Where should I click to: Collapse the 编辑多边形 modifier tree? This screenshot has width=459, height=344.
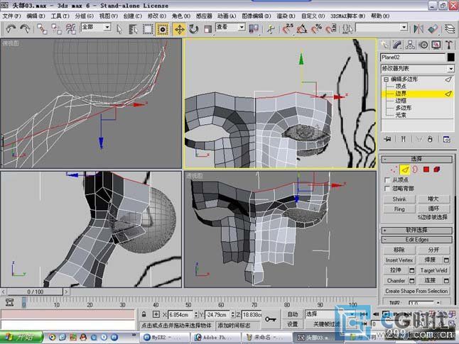pyautogui.click(x=386, y=79)
